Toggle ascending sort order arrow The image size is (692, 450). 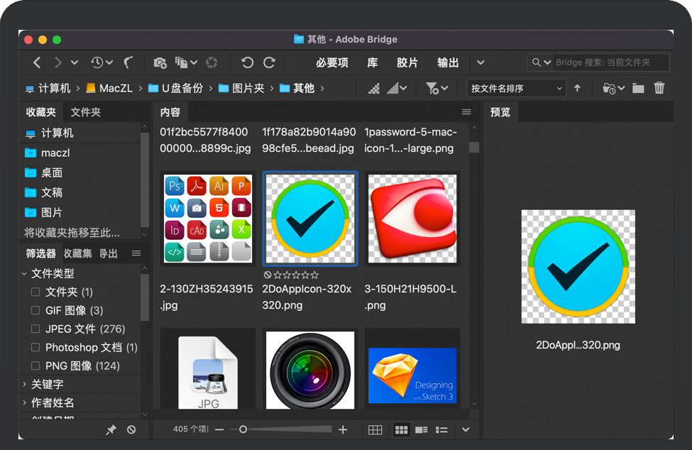577,88
